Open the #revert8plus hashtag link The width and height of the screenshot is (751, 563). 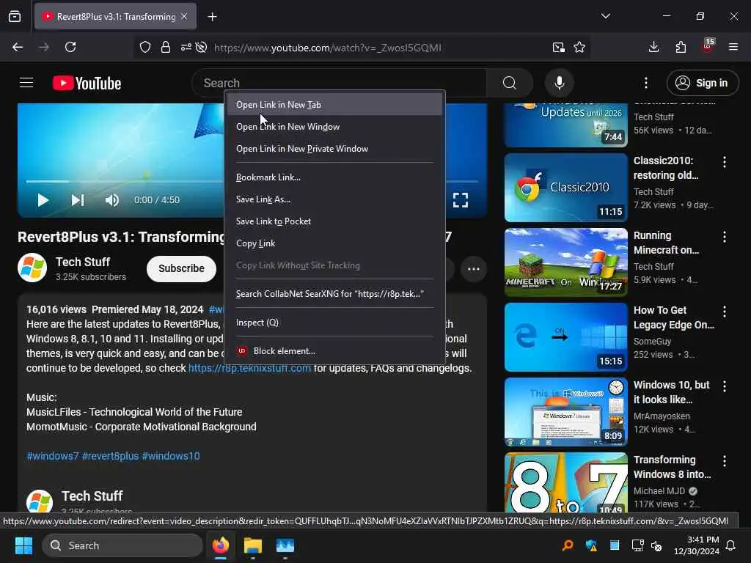coord(110,456)
